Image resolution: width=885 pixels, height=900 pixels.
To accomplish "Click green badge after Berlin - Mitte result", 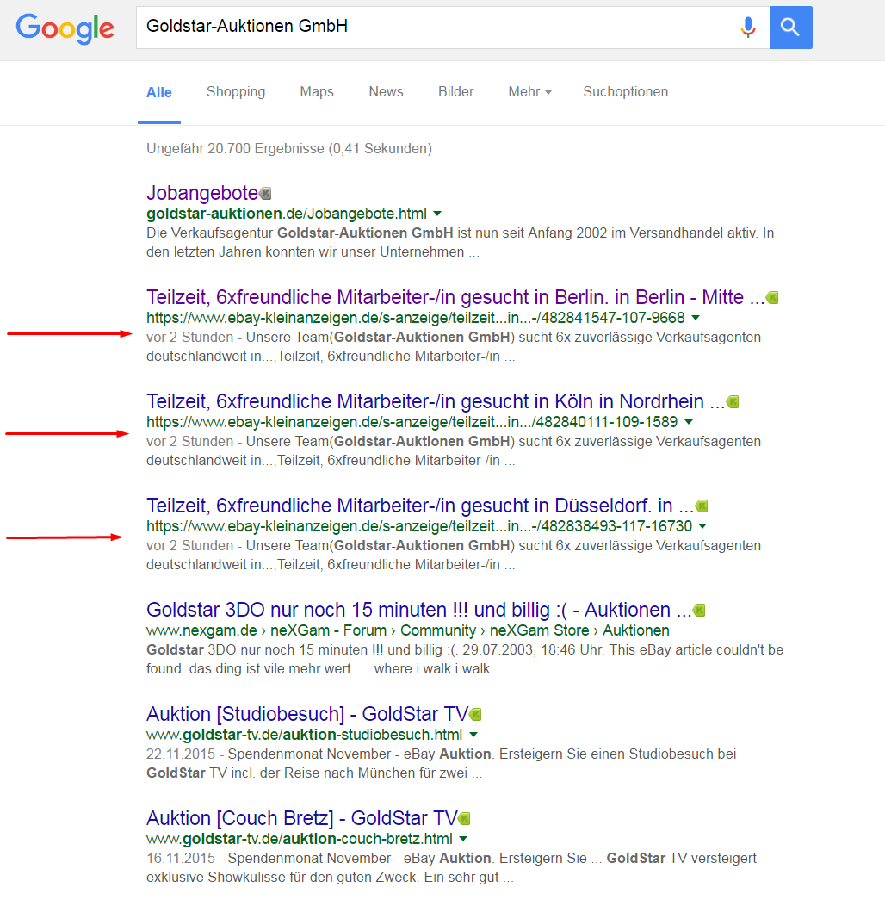I will click(772, 297).
